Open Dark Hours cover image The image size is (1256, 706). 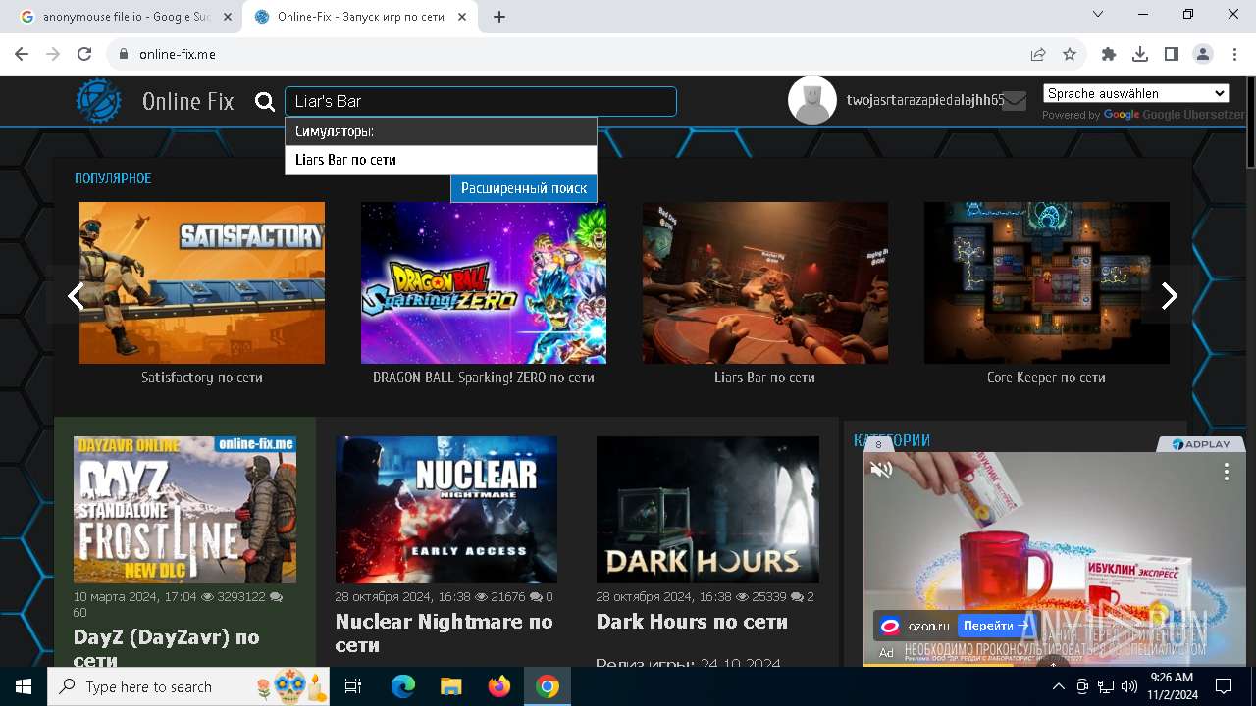(x=707, y=510)
